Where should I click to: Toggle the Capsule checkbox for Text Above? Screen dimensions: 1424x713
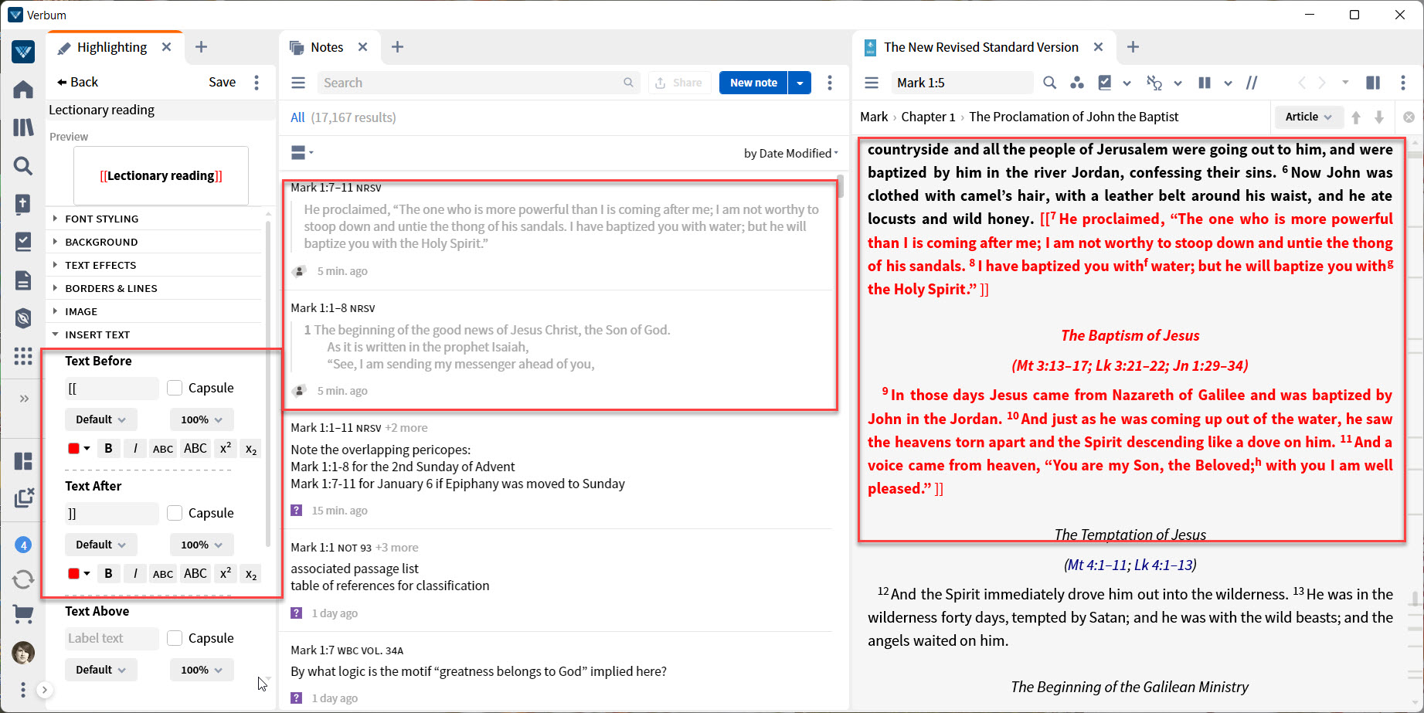pyautogui.click(x=175, y=637)
